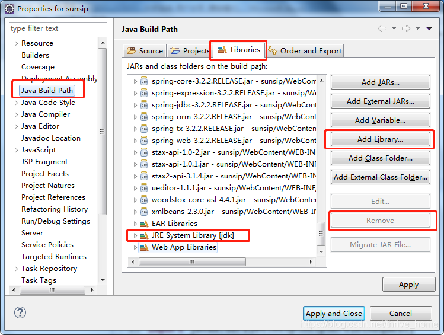Switch to the Projects tab

click(190, 50)
